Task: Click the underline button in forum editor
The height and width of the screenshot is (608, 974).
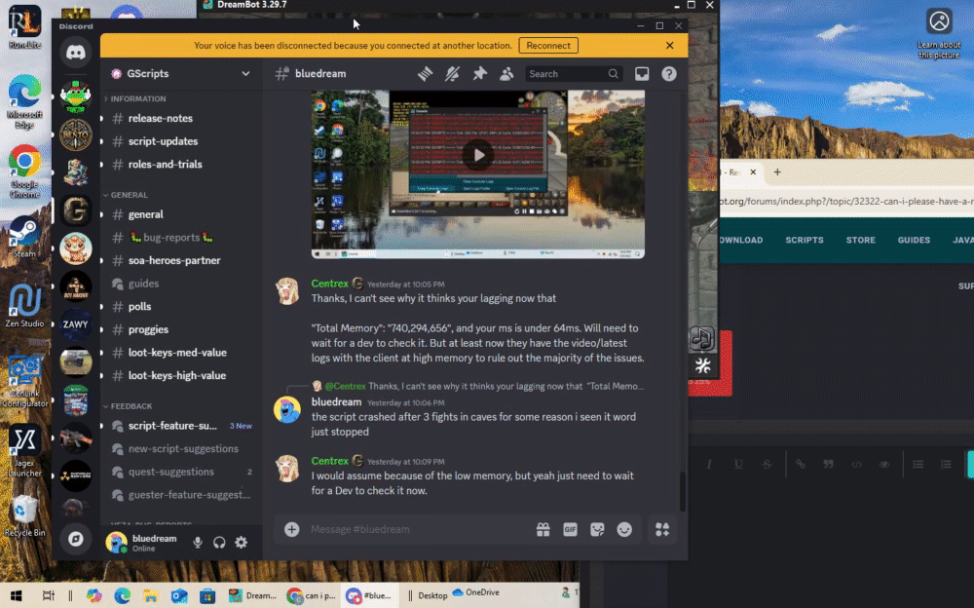Action: (x=738, y=465)
